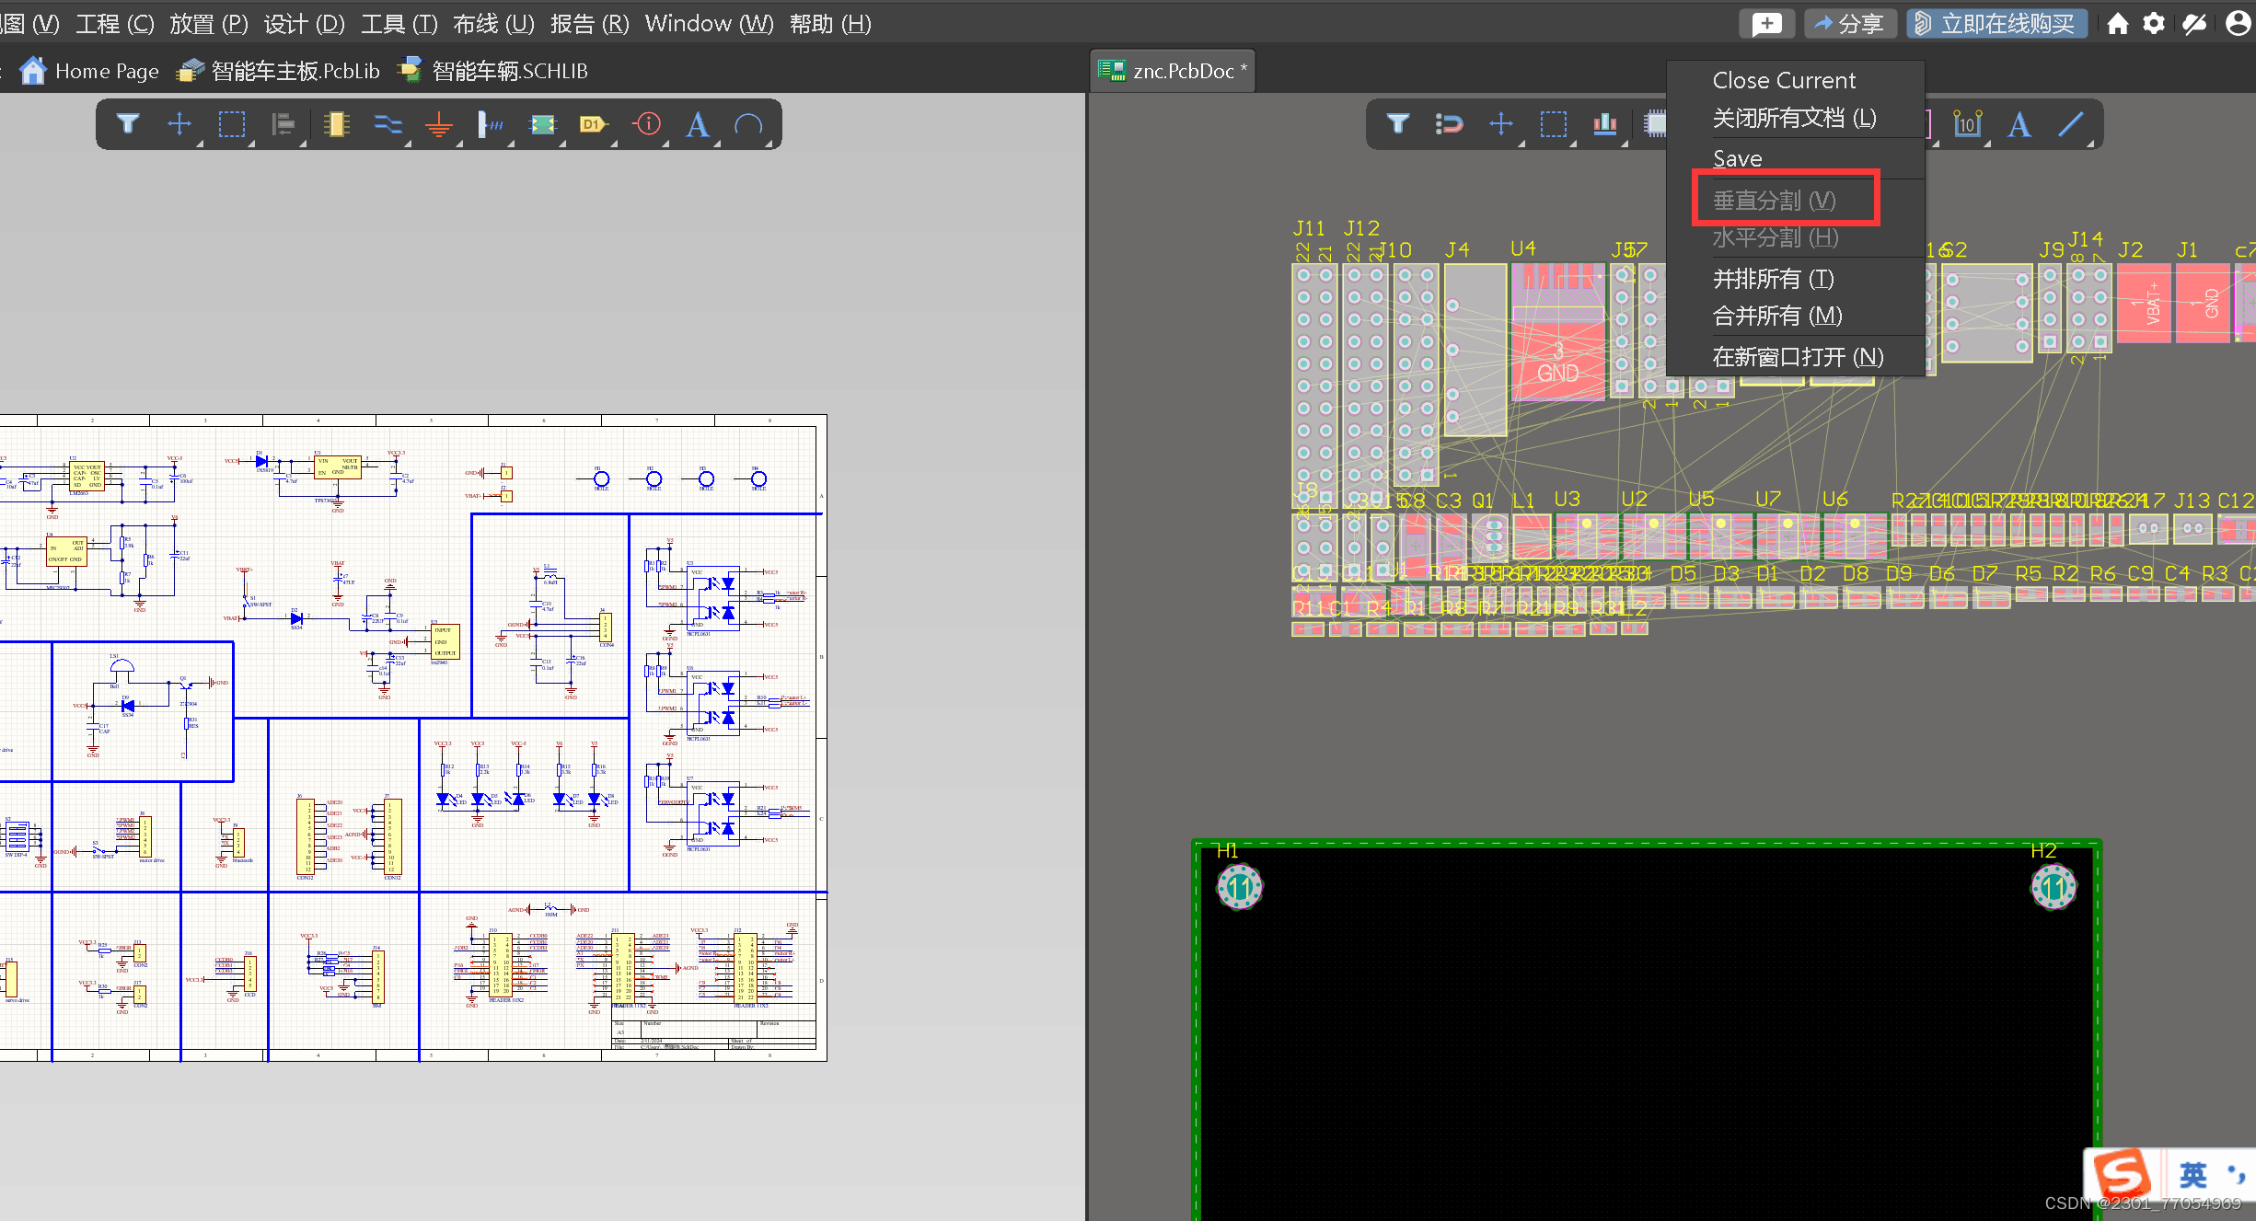Open the settings gear in the title bar
2256x1221 pixels.
coord(2154,23)
